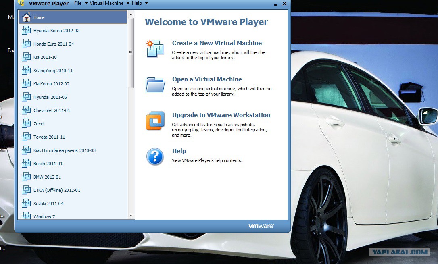
Task: Close the VMware Player window
Action: pos(284,3)
